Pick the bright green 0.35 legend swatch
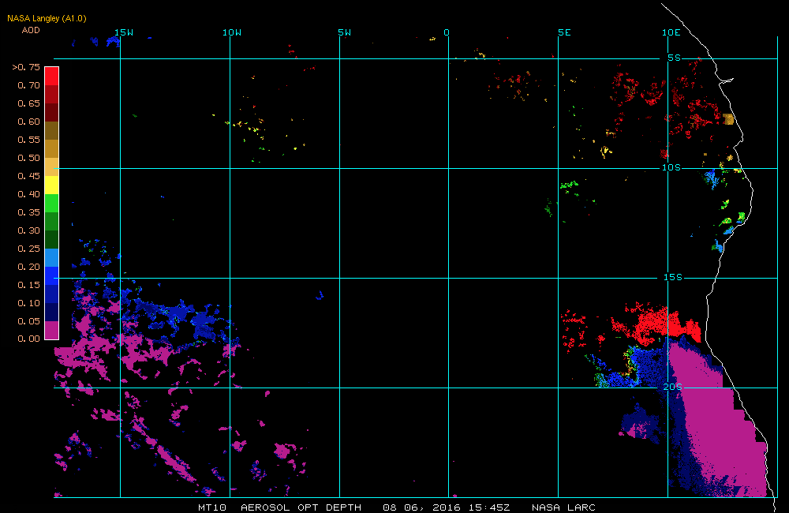This screenshot has height=513, width=789. point(52,204)
